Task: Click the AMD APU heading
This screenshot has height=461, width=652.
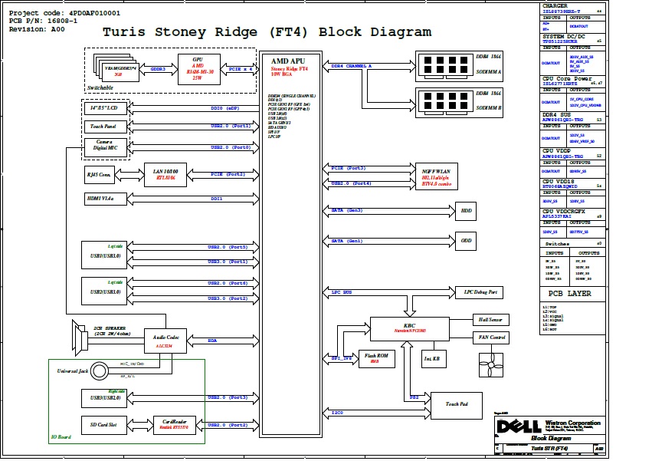Action: pos(288,61)
